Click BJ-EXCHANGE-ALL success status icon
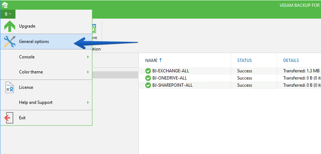Viewport: 321px width, 154px height. 148,71
